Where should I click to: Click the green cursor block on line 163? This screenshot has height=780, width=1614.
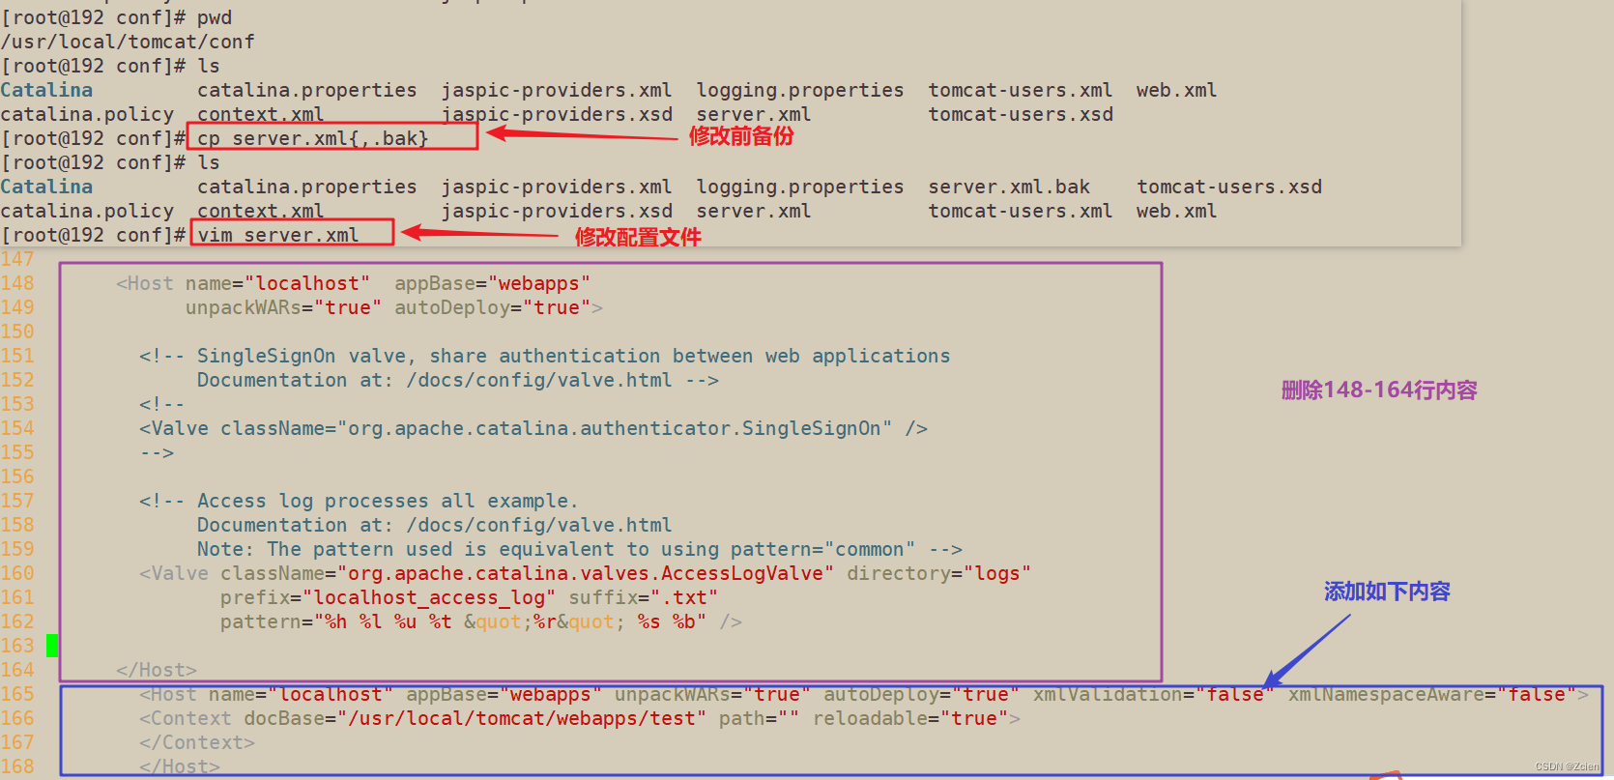(x=52, y=646)
